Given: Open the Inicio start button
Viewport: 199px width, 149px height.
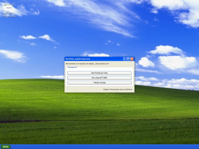Looking at the screenshot, I should click(6, 147).
